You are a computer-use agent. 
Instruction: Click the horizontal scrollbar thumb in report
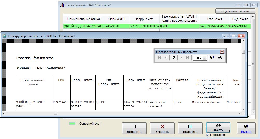pos(56,113)
